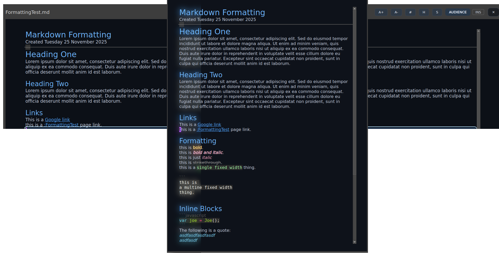Select the # toolbar icon

pos(410,12)
